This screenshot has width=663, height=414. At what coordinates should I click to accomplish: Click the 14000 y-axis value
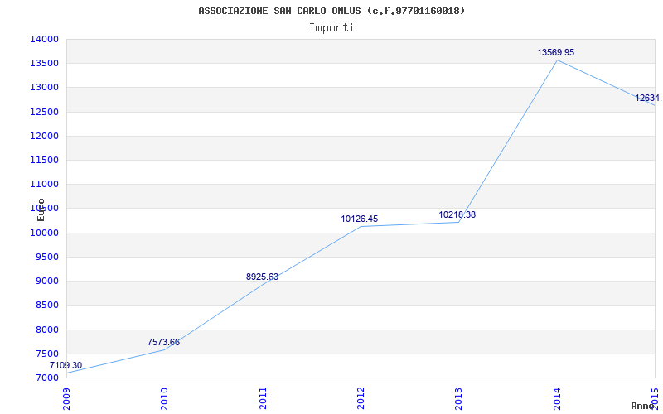click(x=44, y=39)
